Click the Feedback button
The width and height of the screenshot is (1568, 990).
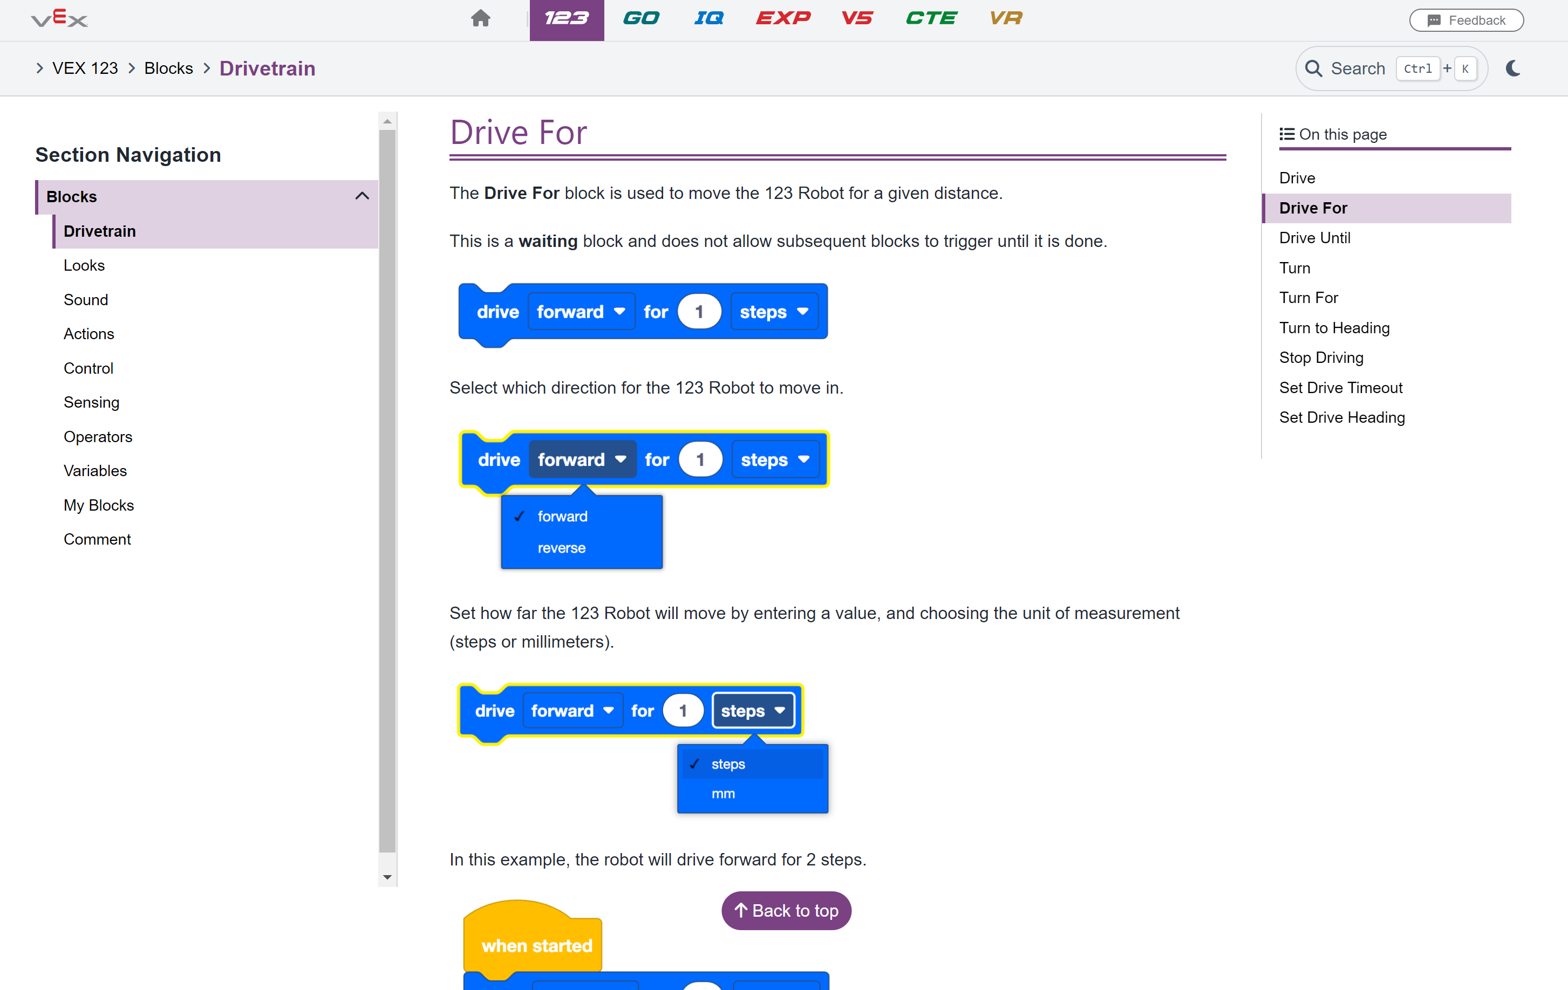1466,20
